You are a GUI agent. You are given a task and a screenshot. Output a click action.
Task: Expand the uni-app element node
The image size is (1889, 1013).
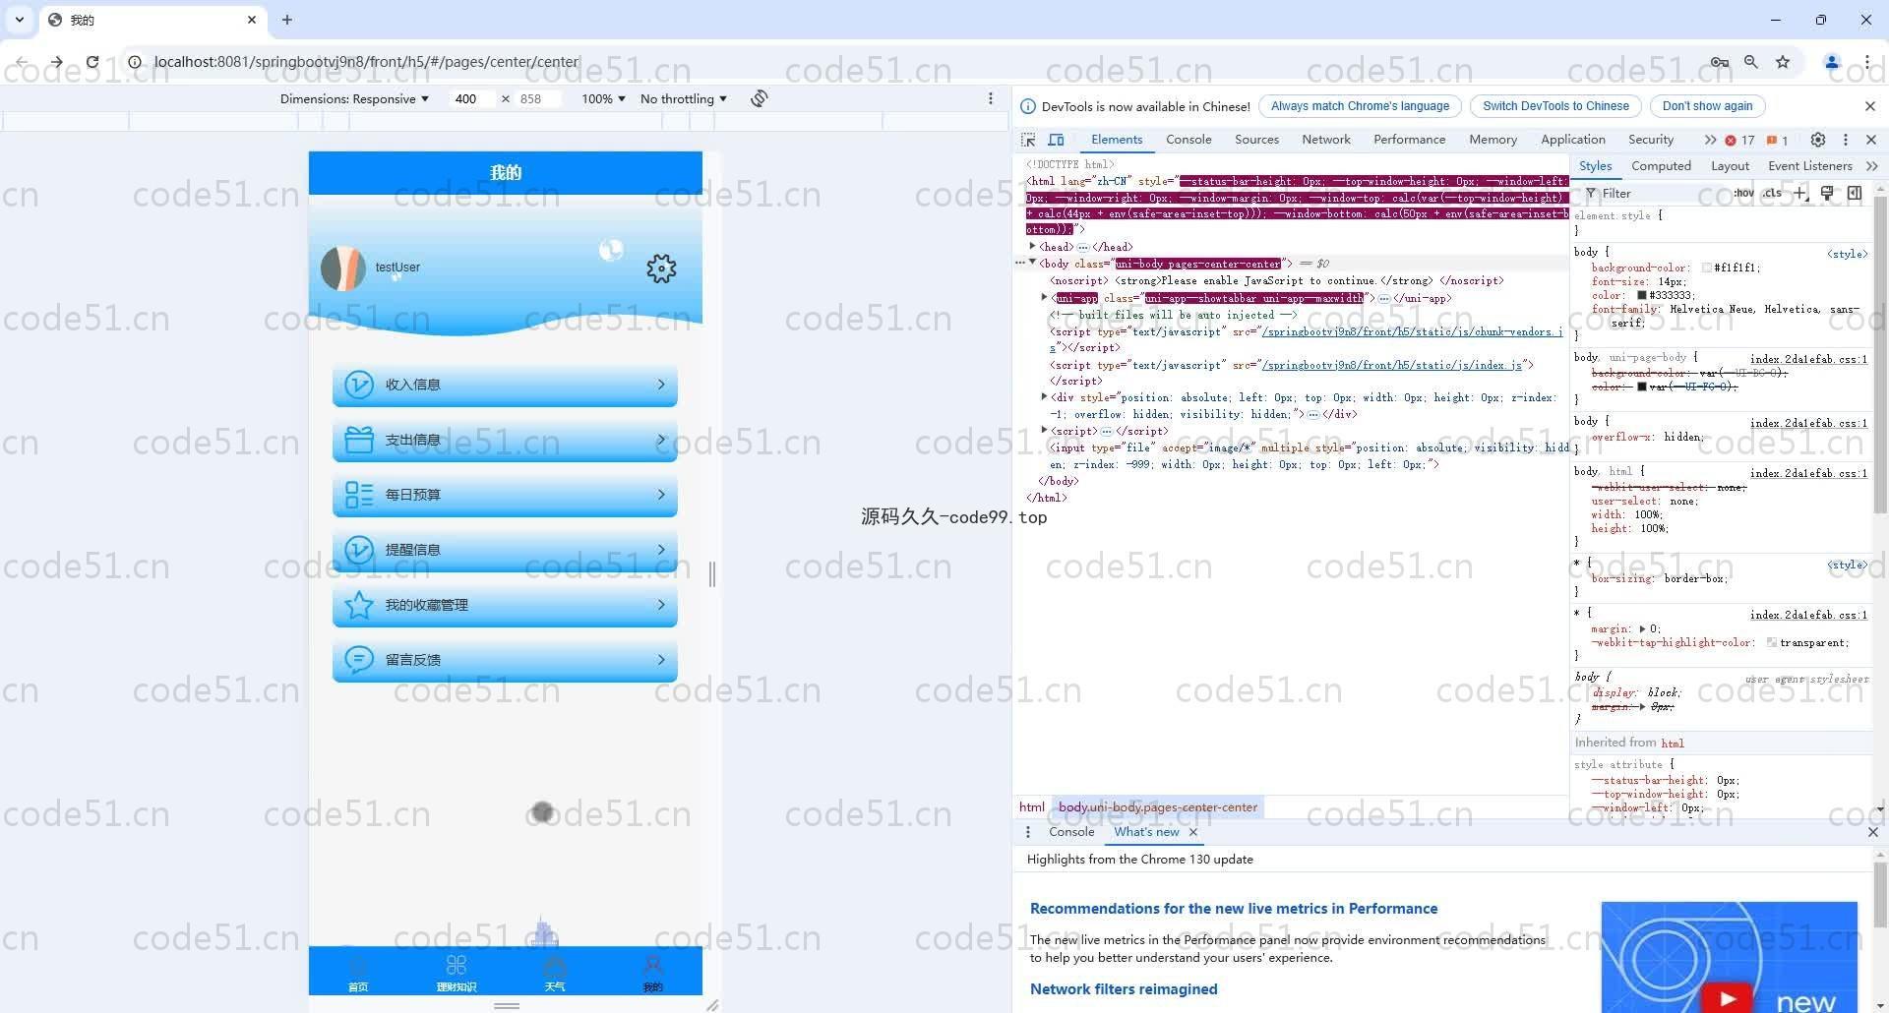1044,297
